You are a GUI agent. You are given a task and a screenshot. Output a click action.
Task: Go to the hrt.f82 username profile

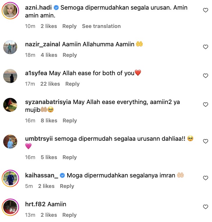(35, 204)
